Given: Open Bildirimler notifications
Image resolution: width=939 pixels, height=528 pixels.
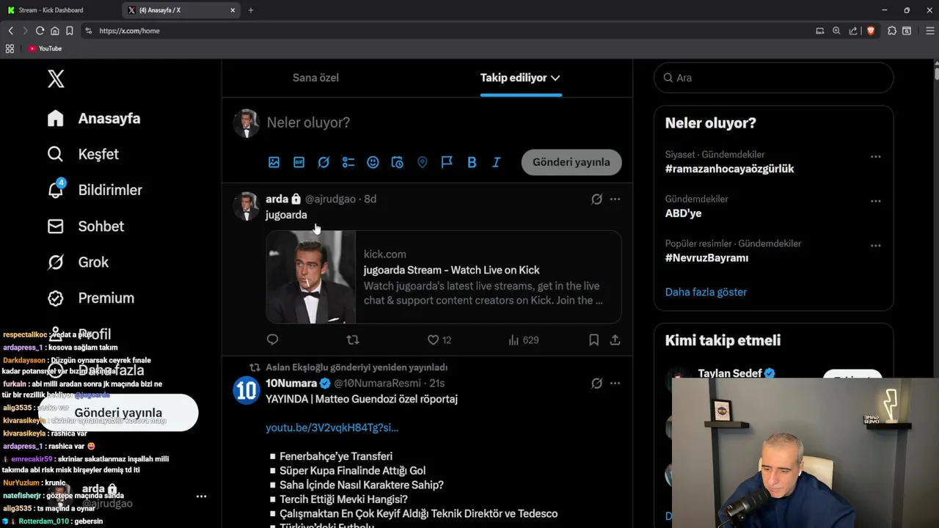Looking at the screenshot, I should (94, 190).
